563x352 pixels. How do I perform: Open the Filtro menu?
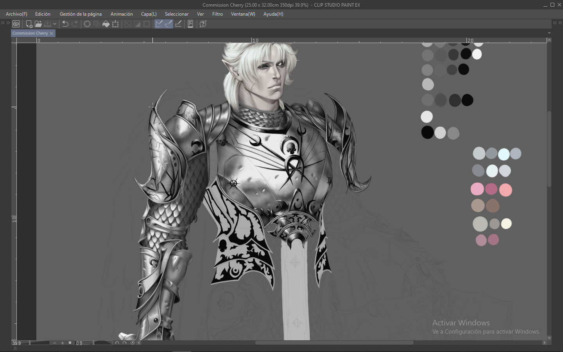[x=217, y=14]
